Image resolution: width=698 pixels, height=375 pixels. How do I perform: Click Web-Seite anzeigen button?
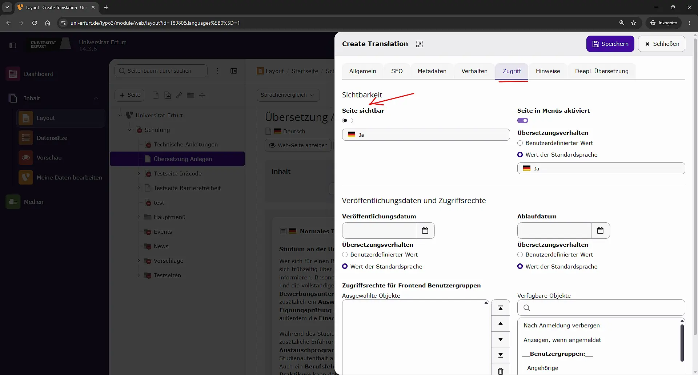(298, 145)
